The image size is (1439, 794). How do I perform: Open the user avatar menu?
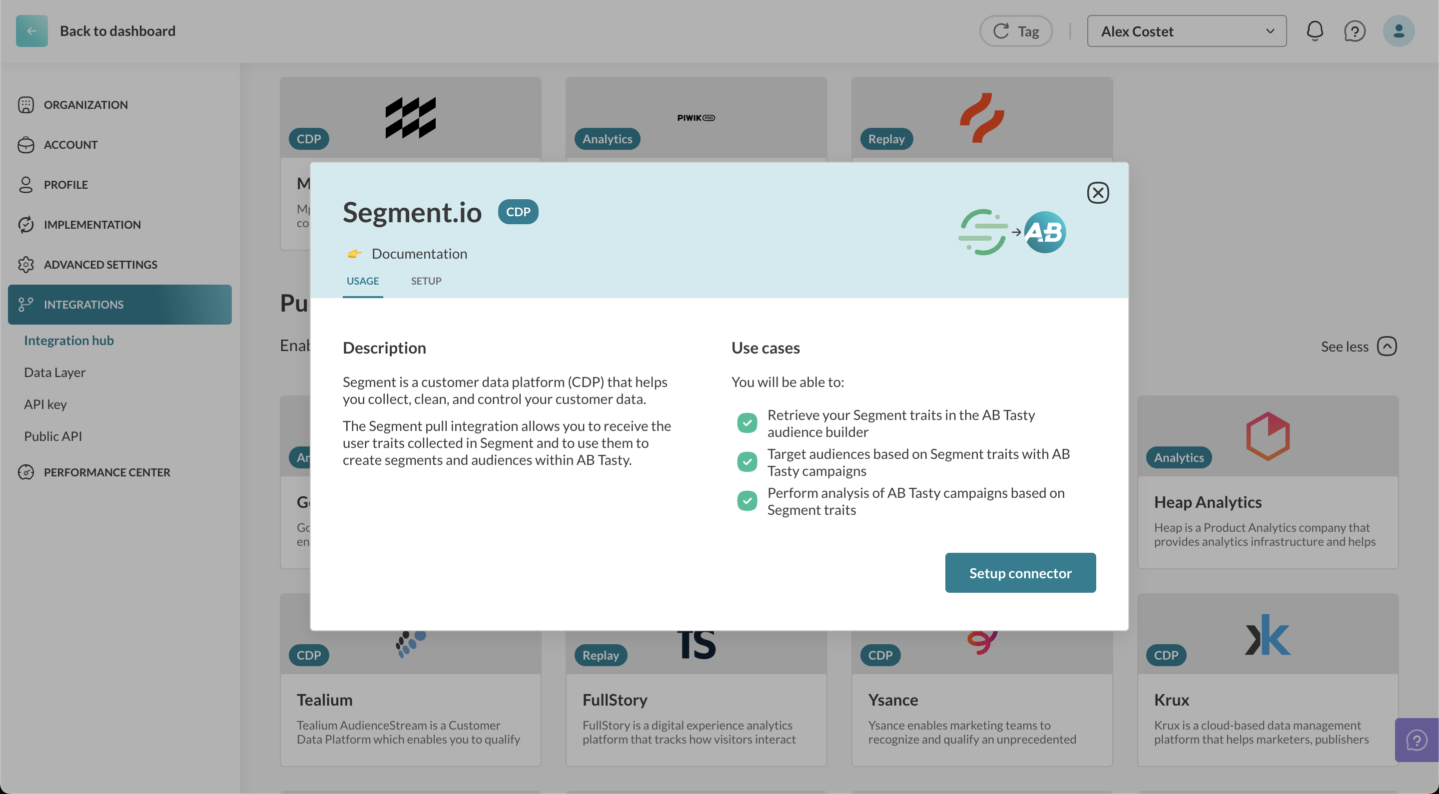point(1398,30)
